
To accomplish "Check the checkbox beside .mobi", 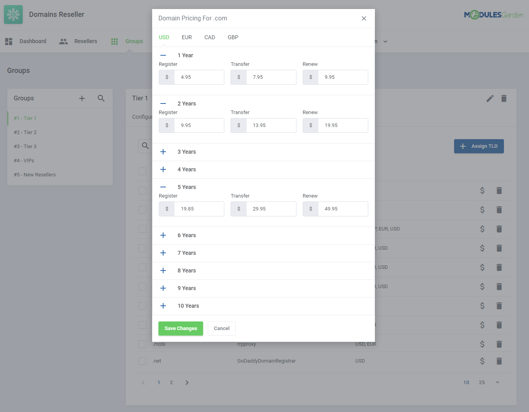I will (x=142, y=344).
